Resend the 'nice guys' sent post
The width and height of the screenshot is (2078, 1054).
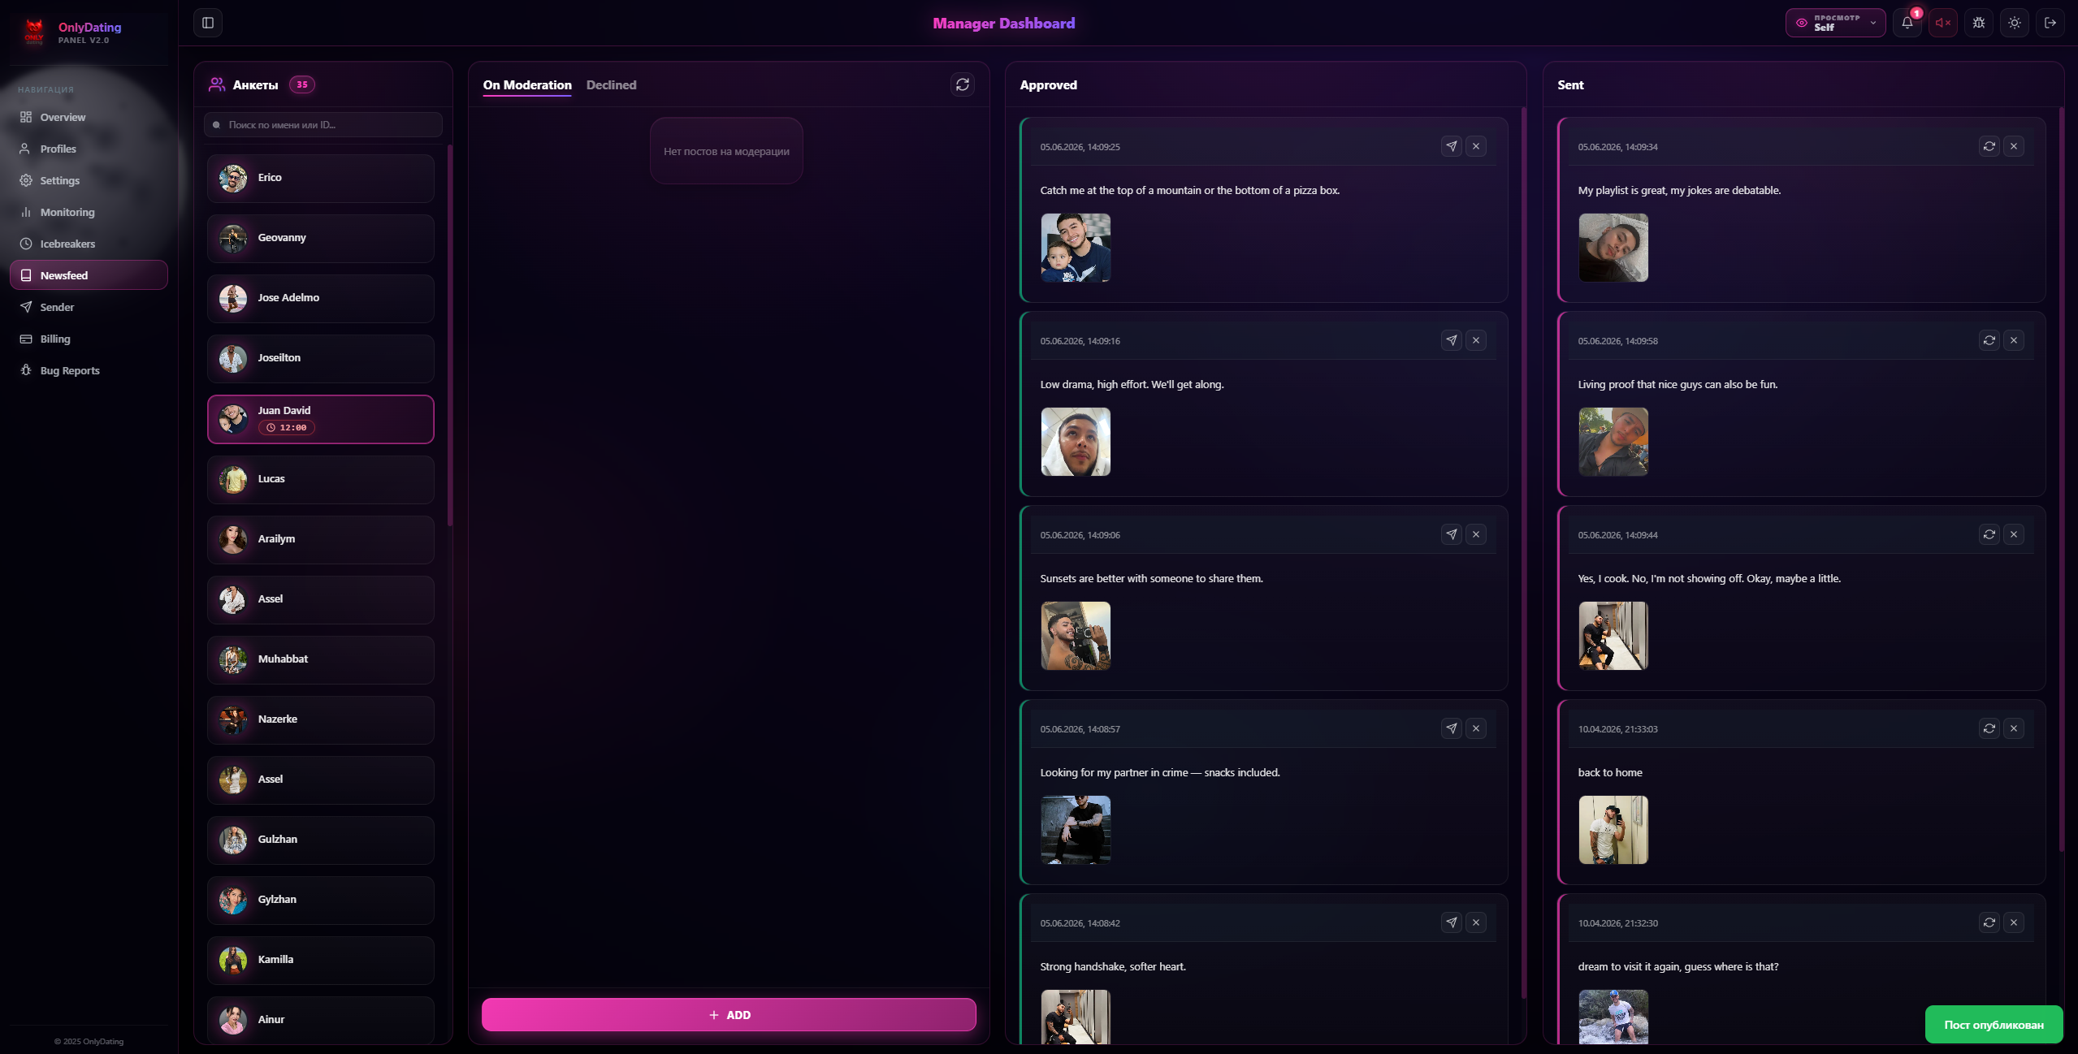click(x=1989, y=340)
